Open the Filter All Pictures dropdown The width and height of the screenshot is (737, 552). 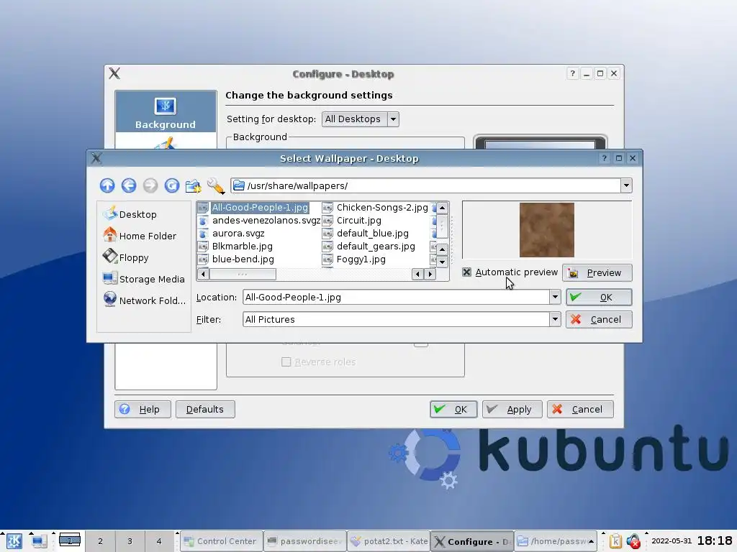coord(555,319)
